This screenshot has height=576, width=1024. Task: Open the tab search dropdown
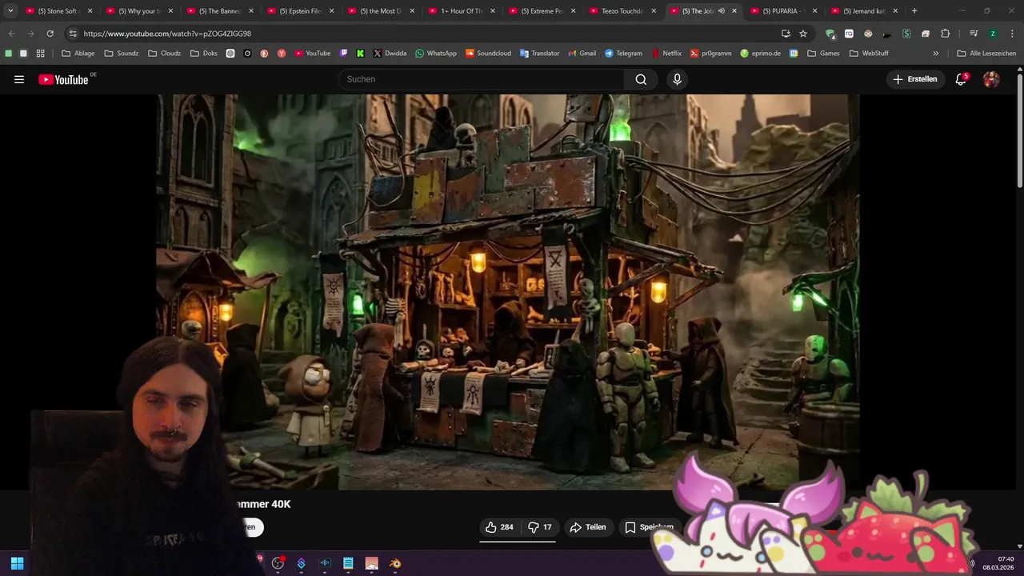[10, 11]
